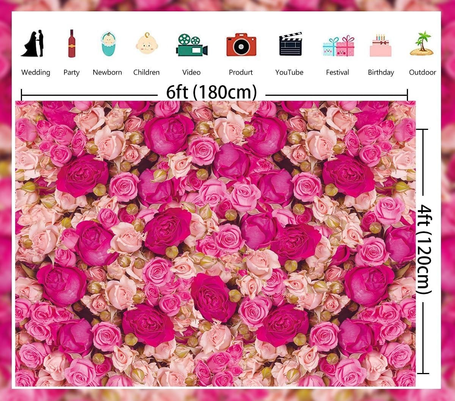The image size is (455, 401).
Task: Click the 'Party' label text
Action: pyautogui.click(x=71, y=73)
